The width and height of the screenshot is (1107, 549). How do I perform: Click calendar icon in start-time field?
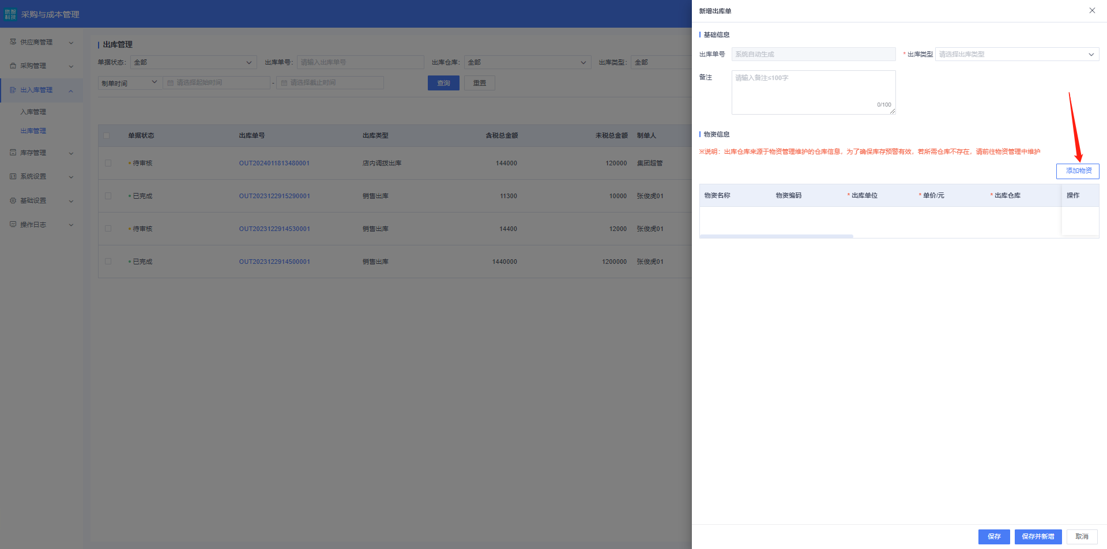pyautogui.click(x=170, y=83)
